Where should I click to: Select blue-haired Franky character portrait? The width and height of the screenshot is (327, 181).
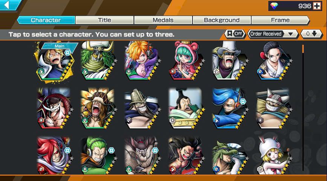(x=230, y=108)
